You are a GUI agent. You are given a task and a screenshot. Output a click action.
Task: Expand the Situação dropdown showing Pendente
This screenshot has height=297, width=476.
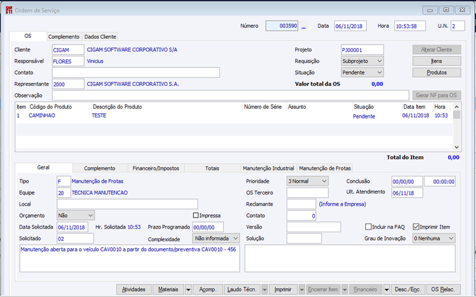point(362,72)
